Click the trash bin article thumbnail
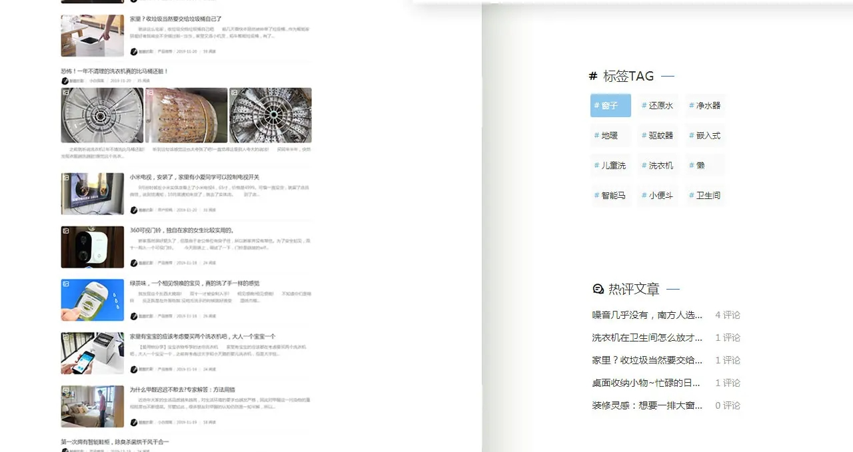This screenshot has height=452, width=853. (93, 35)
